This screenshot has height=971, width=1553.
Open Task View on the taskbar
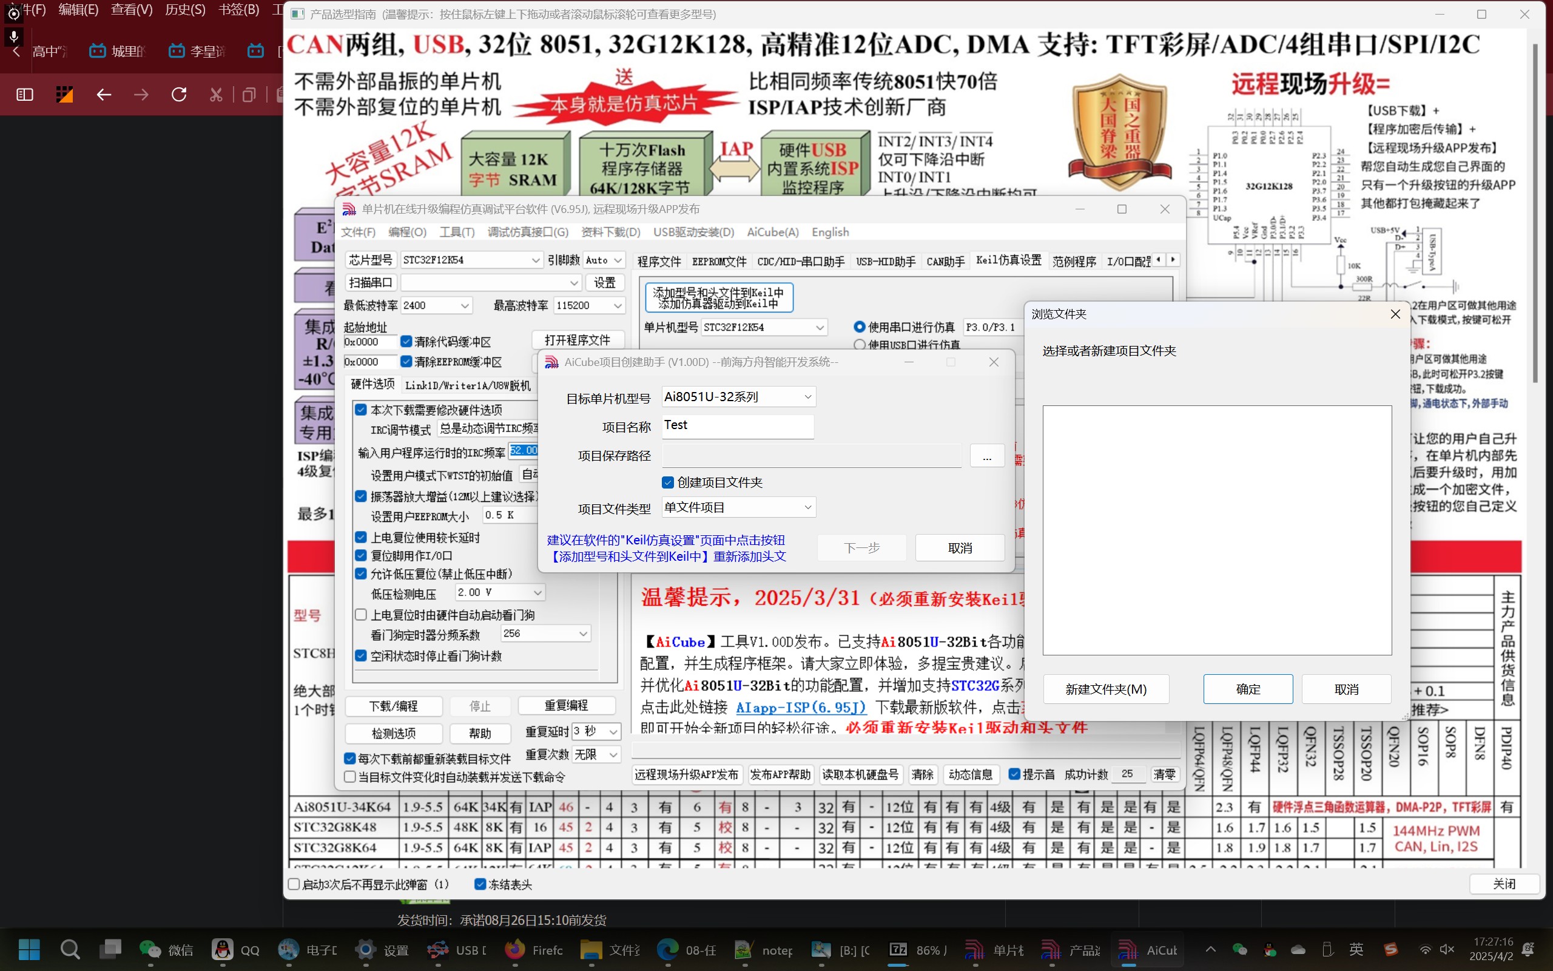(110, 949)
